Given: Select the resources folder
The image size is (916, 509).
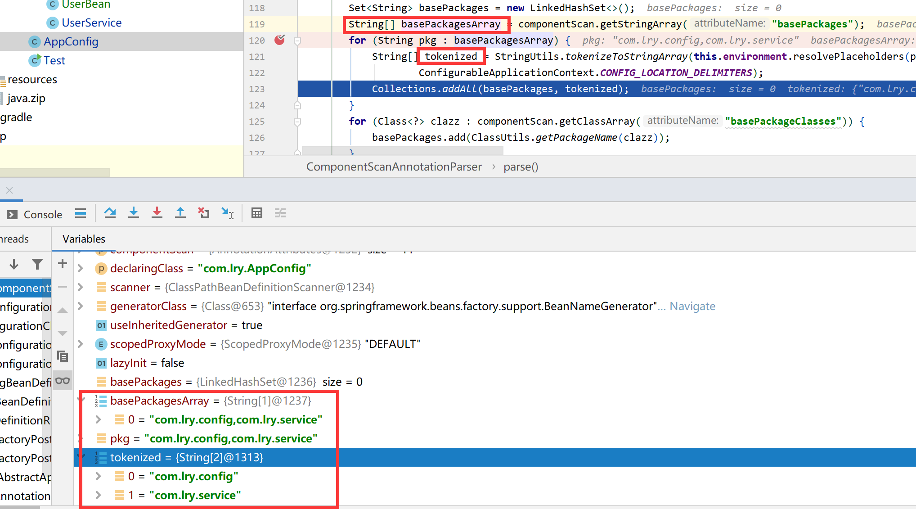Looking at the screenshot, I should [32, 80].
